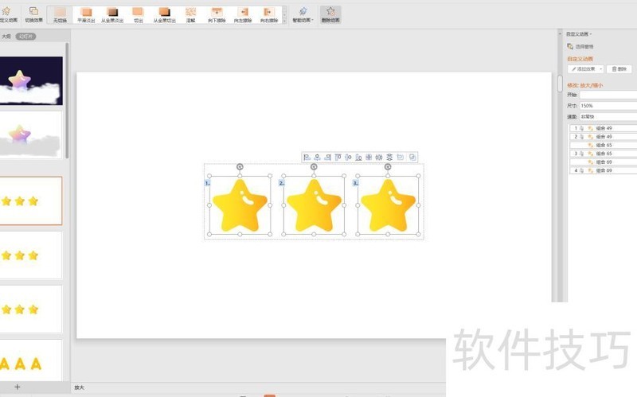Click animation order tag 1 beside first star
This screenshot has height=397, width=637.
coord(207,183)
